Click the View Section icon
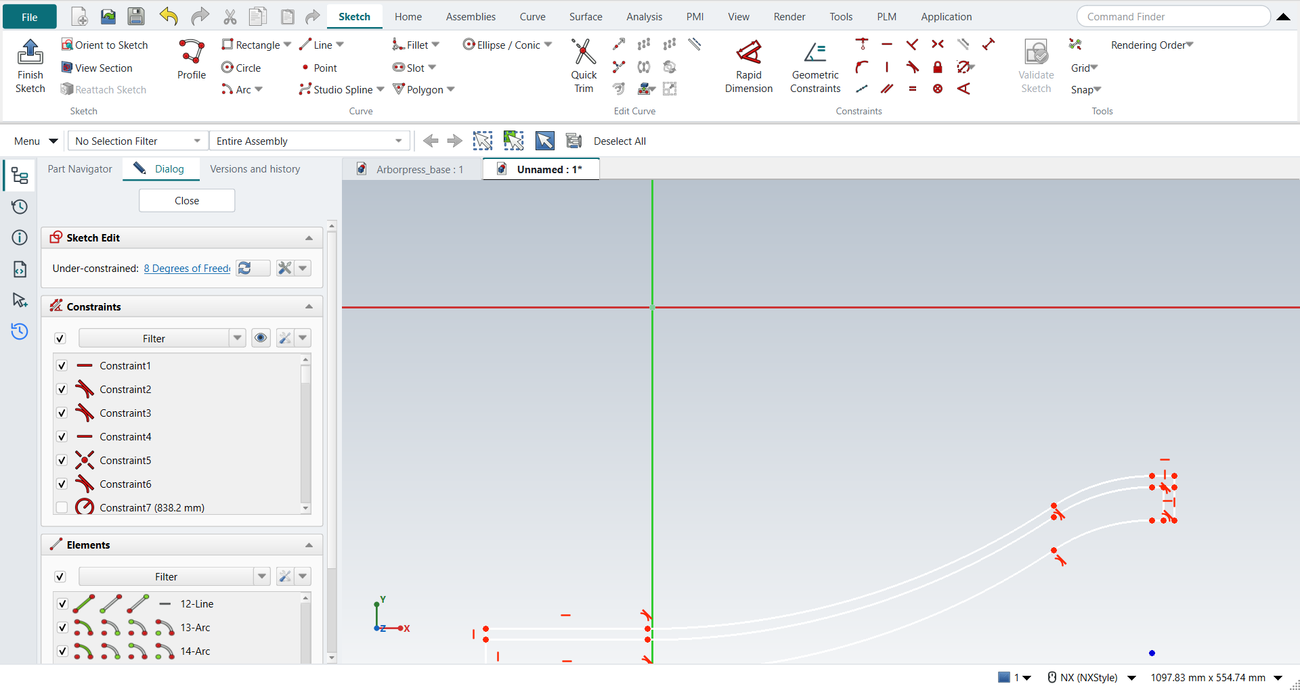Image resolution: width=1300 pixels, height=690 pixels. pyautogui.click(x=67, y=68)
